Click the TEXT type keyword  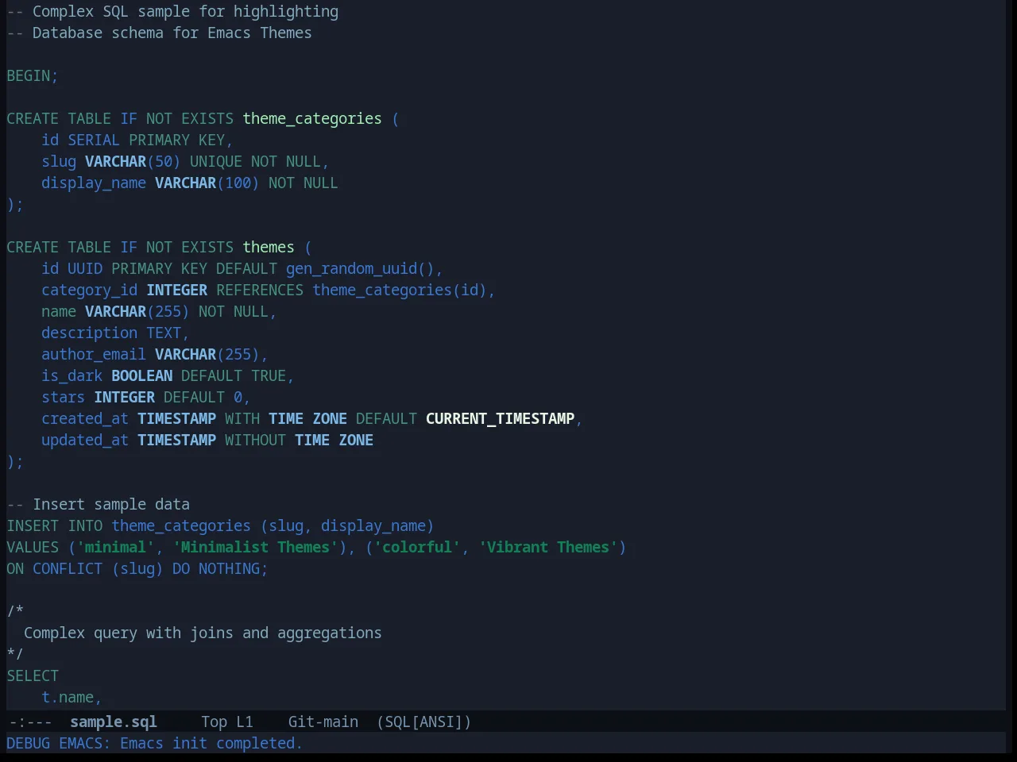[x=164, y=333]
